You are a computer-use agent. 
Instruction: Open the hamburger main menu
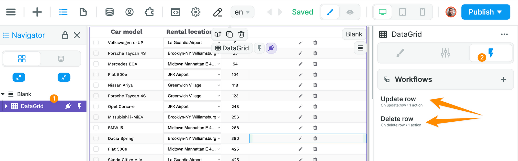[11, 12]
